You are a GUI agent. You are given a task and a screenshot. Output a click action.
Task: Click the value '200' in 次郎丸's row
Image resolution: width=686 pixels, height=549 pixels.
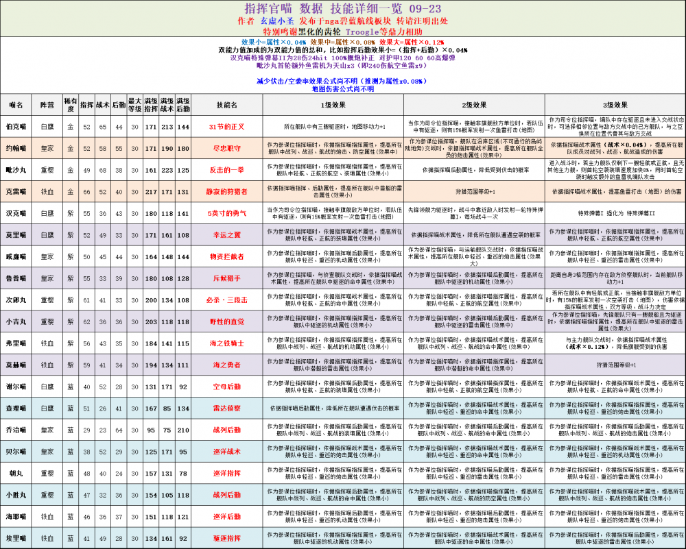point(151,300)
